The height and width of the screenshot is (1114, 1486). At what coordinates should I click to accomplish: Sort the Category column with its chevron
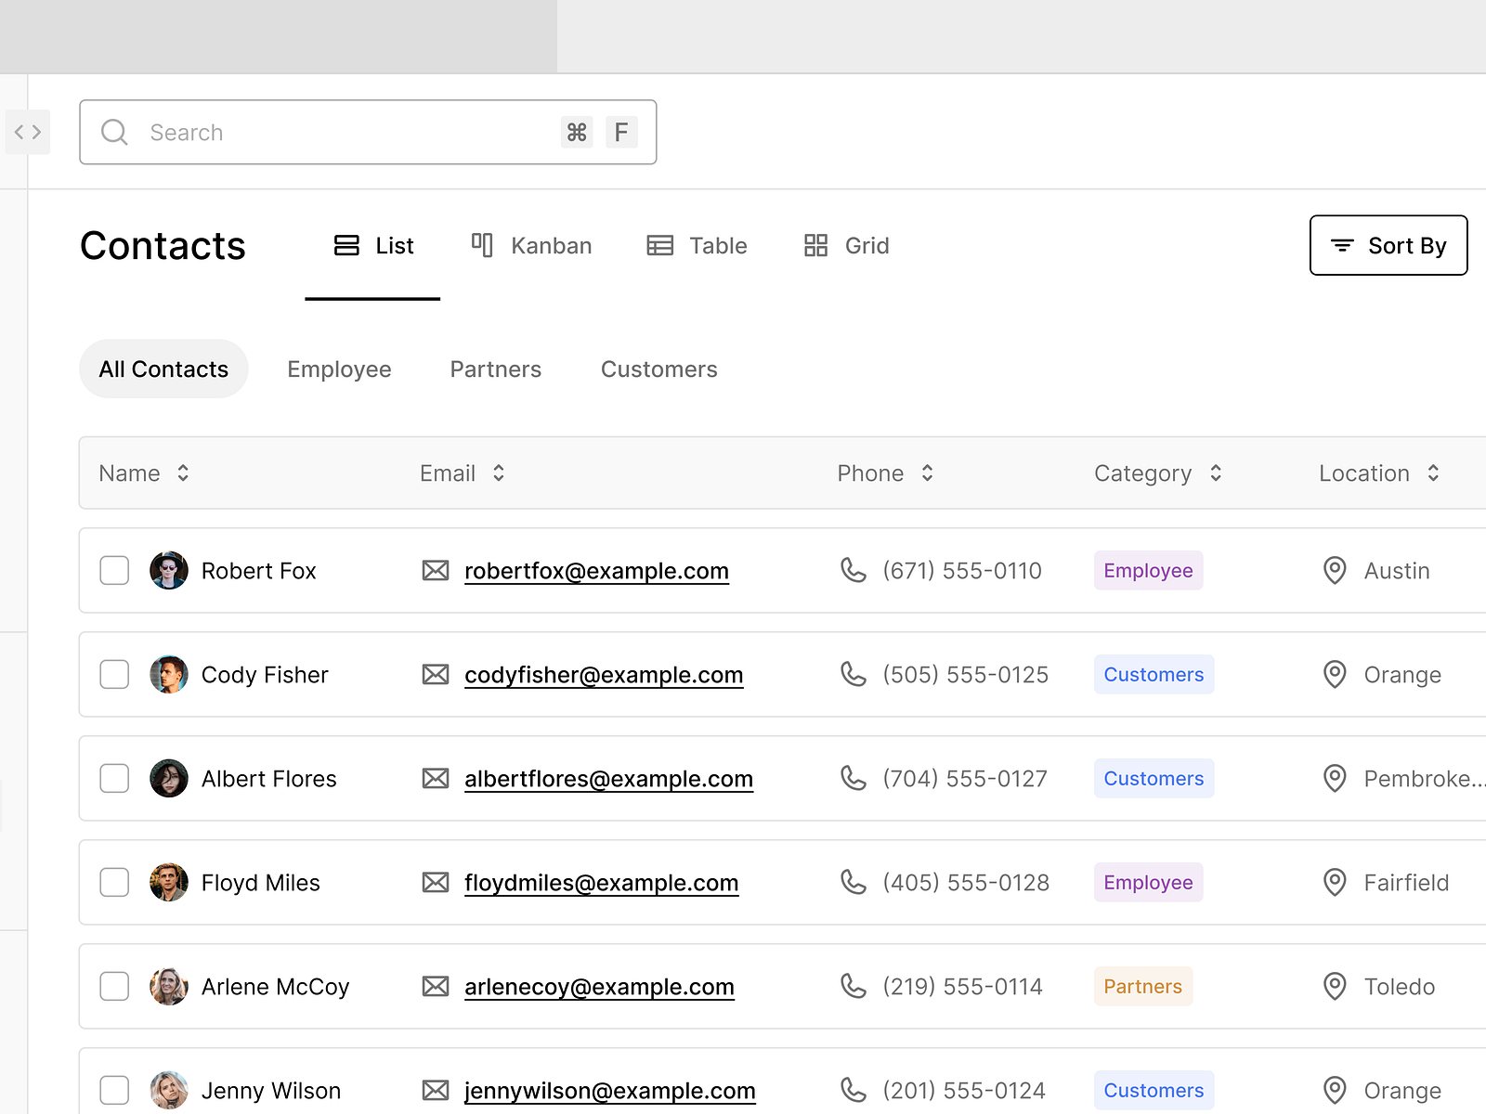(1215, 473)
